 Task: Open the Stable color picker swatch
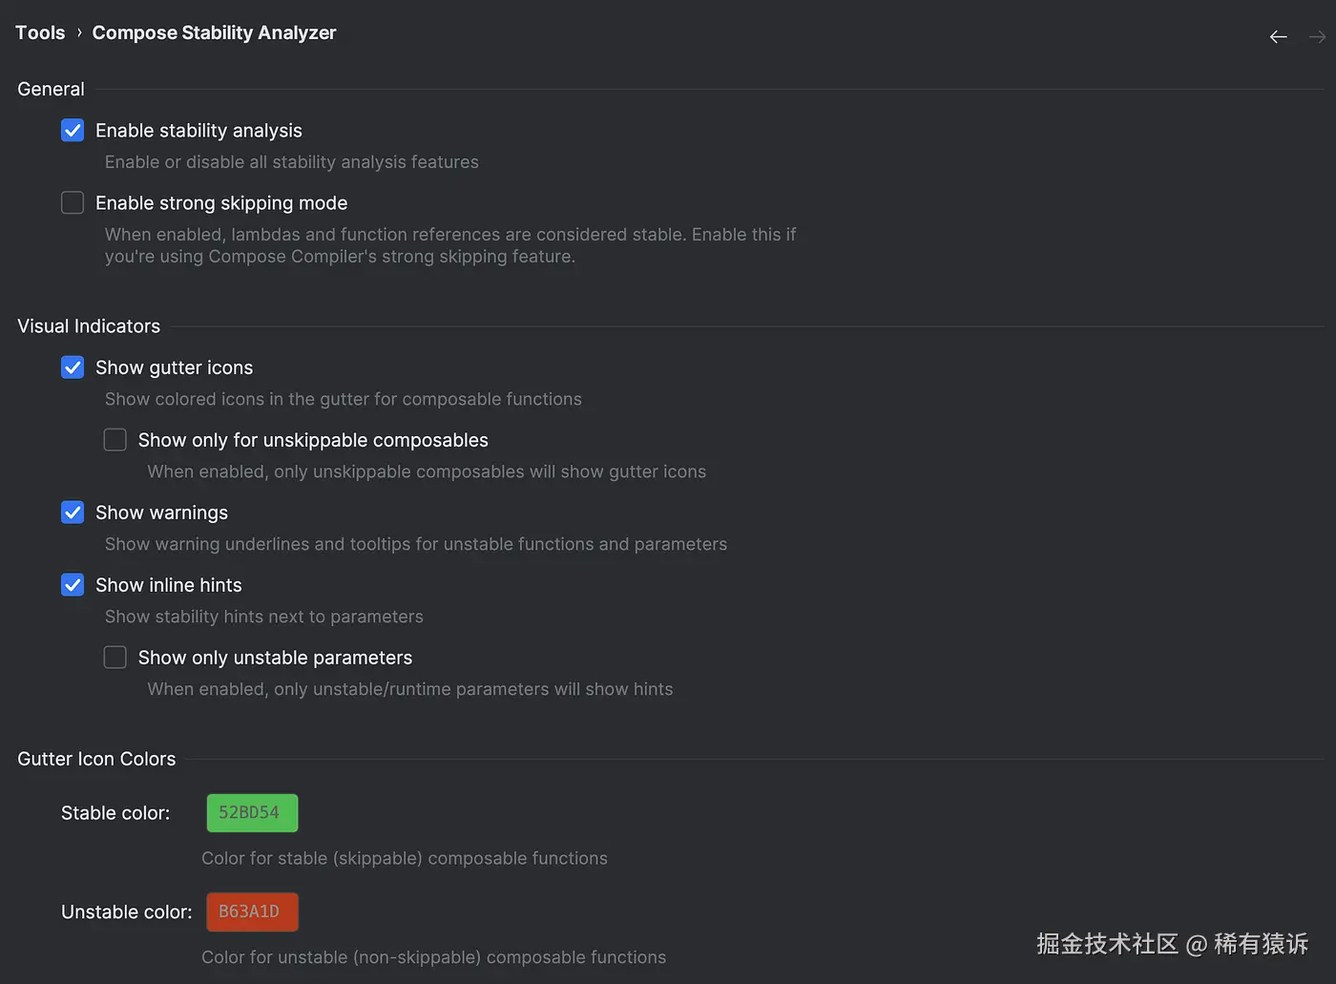click(x=252, y=813)
